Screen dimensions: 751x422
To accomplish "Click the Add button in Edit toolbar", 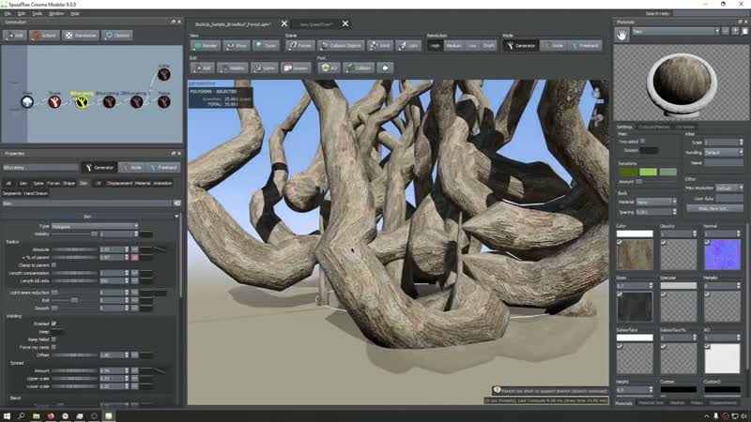I will 202,68.
